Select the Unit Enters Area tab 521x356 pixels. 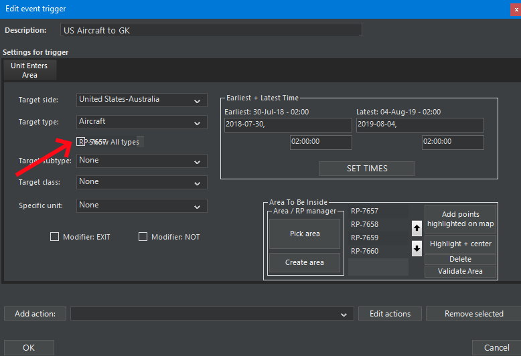29,71
